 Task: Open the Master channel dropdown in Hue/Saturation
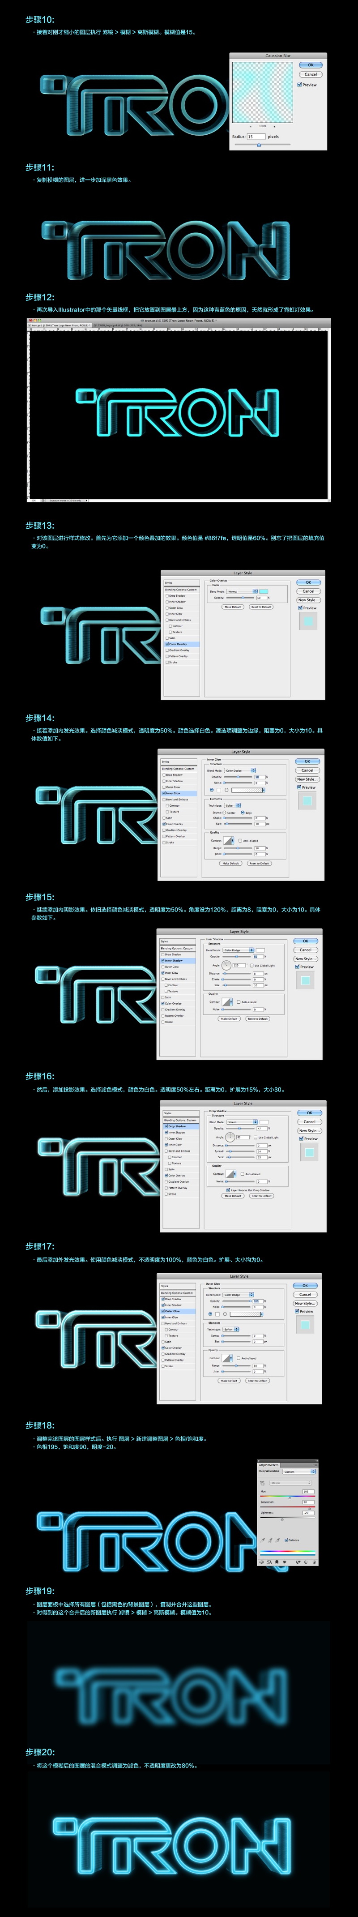[x=290, y=1483]
